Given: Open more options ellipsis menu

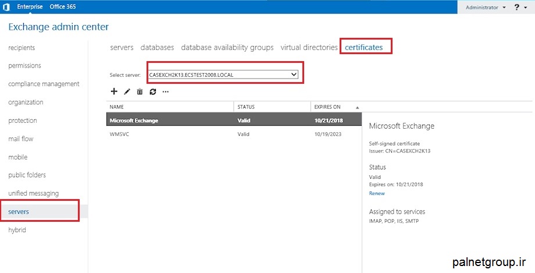Looking at the screenshot, I should pos(166,91).
